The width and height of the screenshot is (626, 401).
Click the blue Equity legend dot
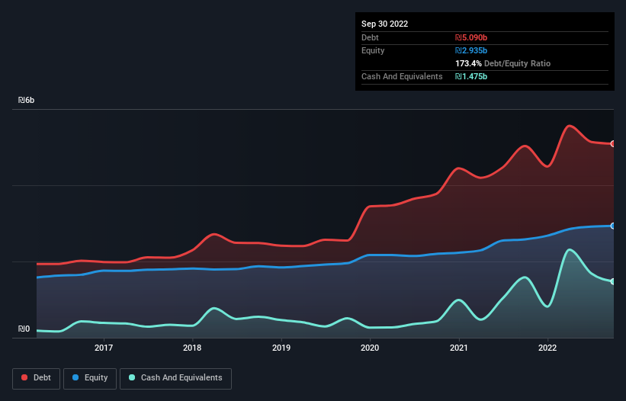pos(75,377)
